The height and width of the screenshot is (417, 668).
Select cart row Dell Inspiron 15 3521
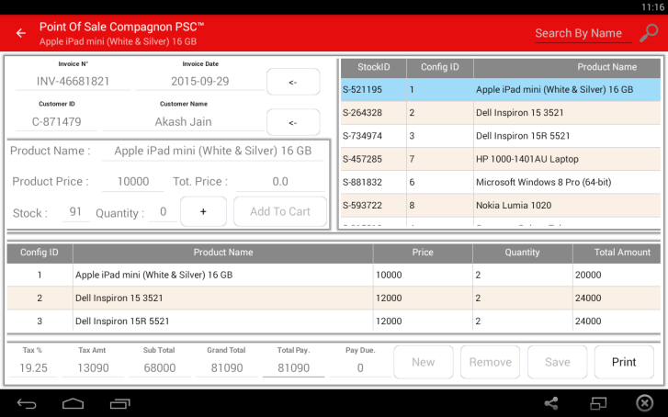pos(334,299)
